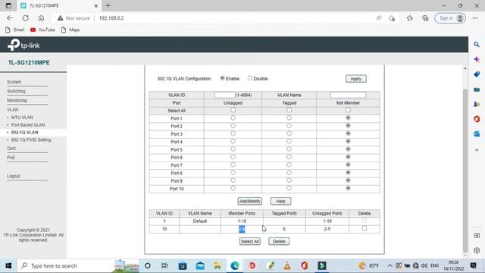This screenshot has width=485, height=273.
Task: Open read aloud icon in address bar
Action: [x=379, y=18]
